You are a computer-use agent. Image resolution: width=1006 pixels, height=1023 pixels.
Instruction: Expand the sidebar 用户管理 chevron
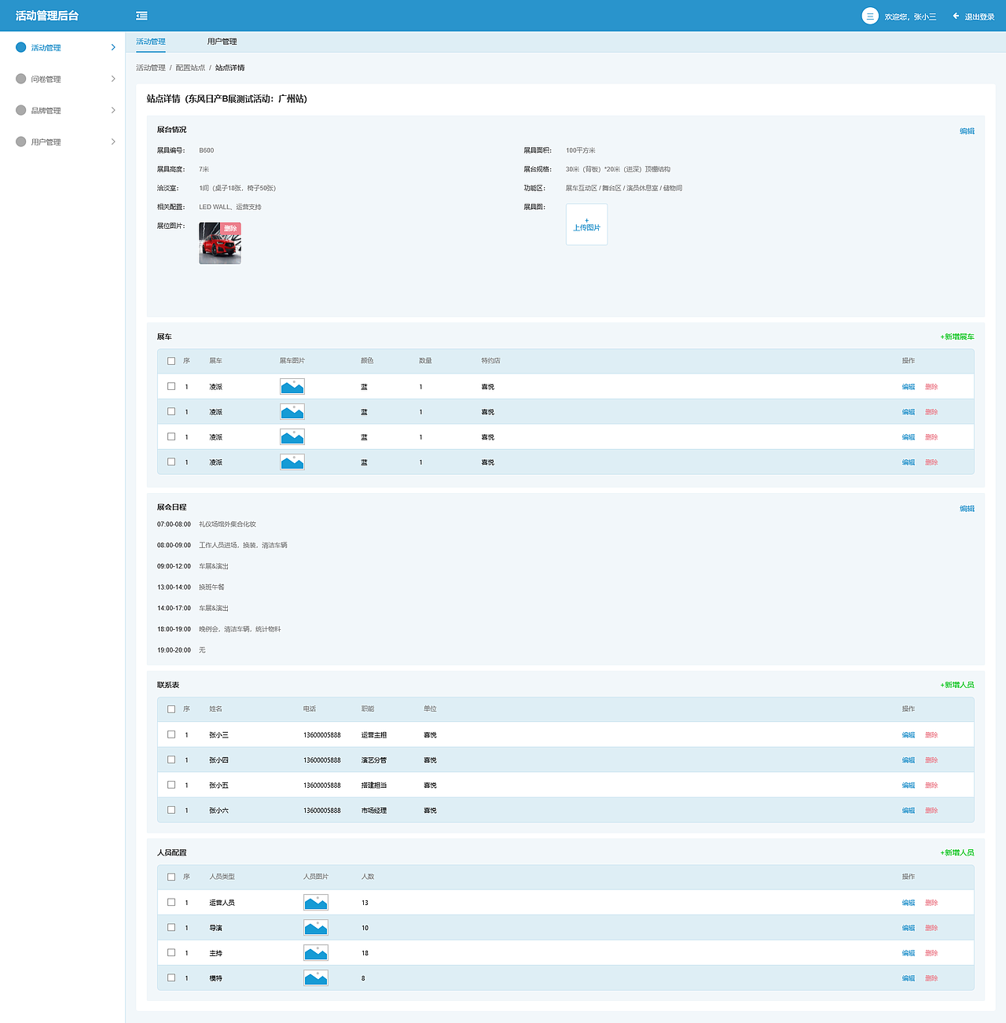coord(113,142)
